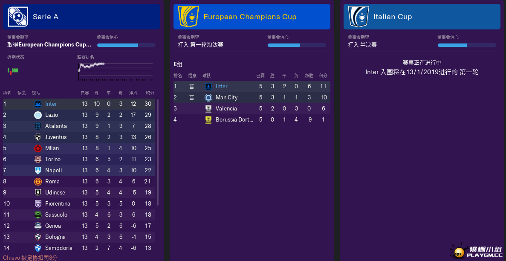Click the Sassuolo club badge

[x=38, y=215]
